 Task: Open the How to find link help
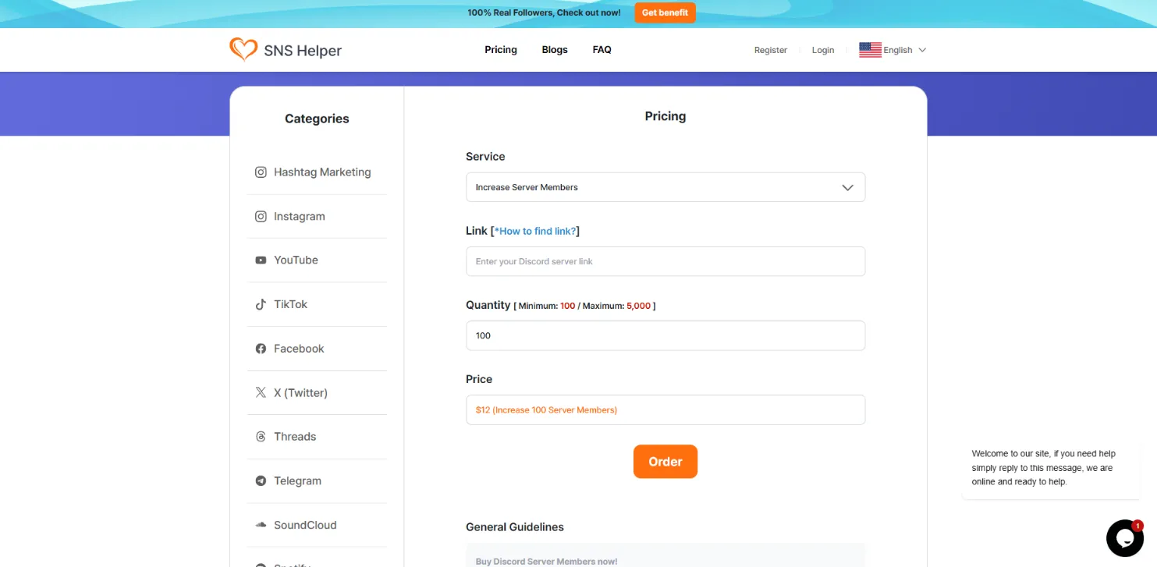[535, 231]
